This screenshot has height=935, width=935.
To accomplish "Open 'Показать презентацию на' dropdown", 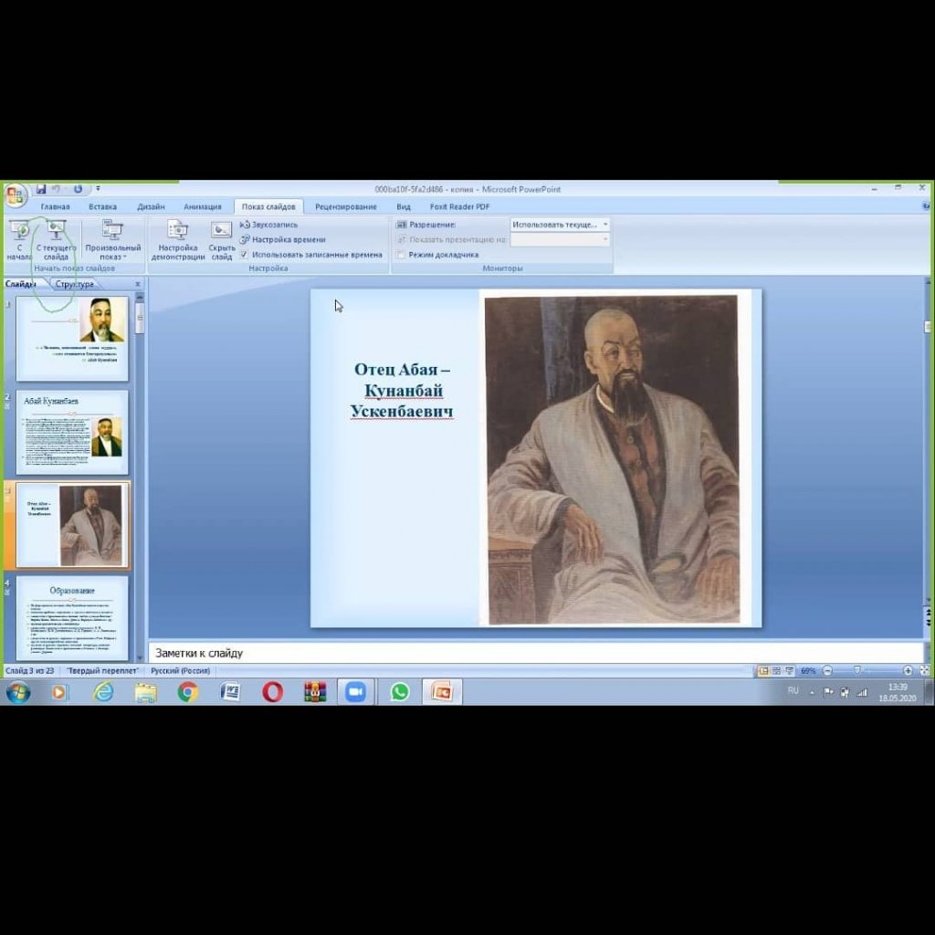I will coord(560,240).
